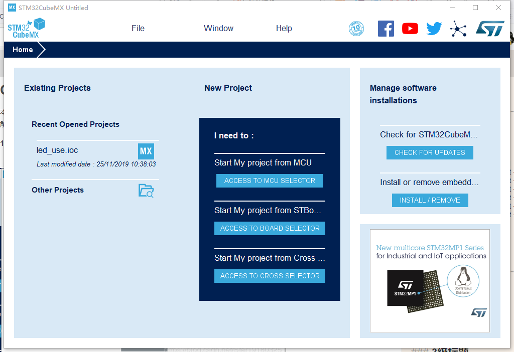Open the recent project led_use.ioc
This screenshot has width=514, height=352.
(x=57, y=150)
